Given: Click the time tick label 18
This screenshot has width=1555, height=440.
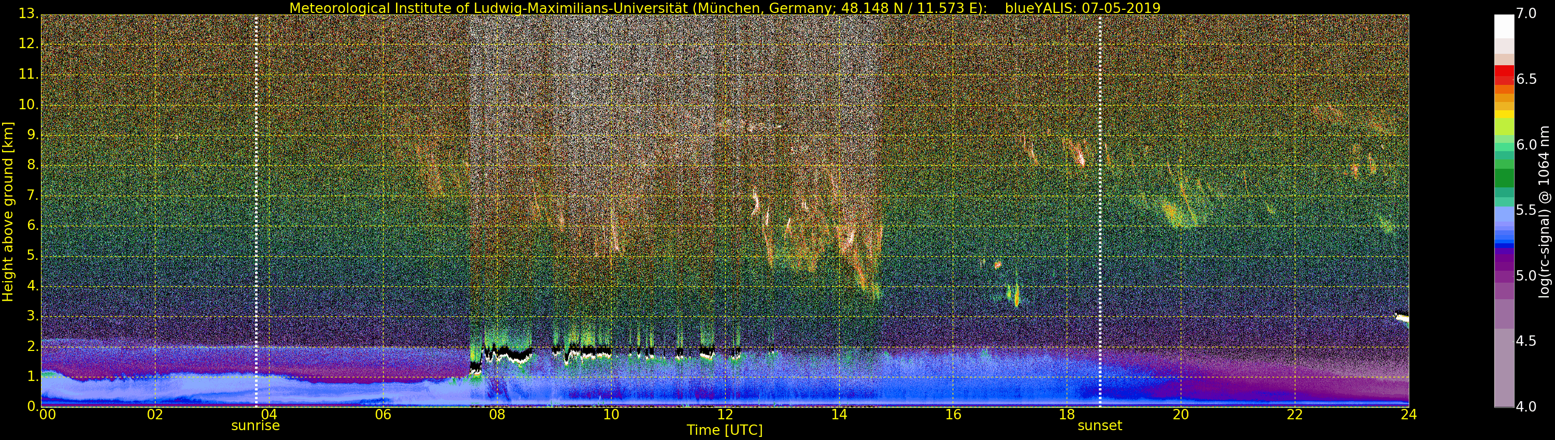Looking at the screenshot, I should (x=1067, y=415).
